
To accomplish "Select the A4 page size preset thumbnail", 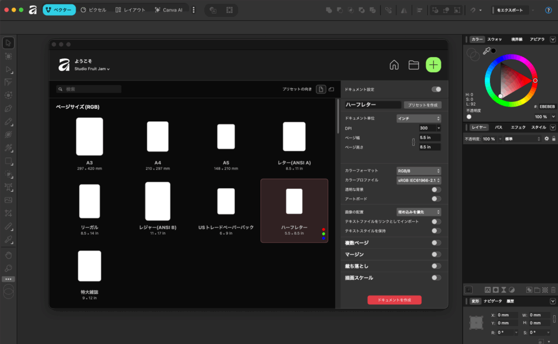I will [157, 137].
